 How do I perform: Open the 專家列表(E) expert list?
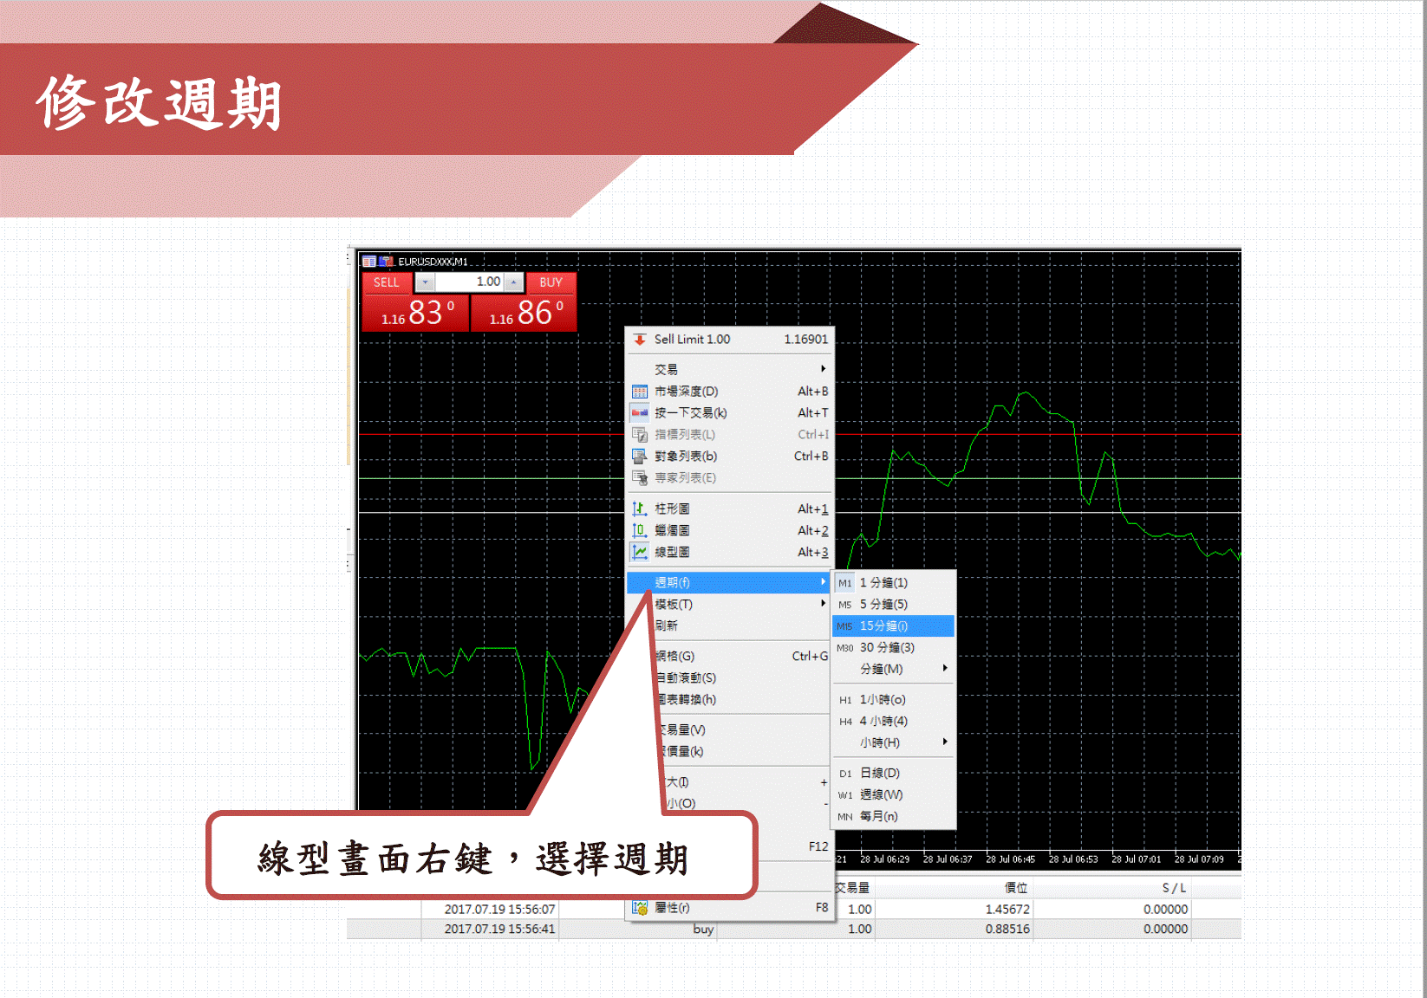pyautogui.click(x=729, y=478)
